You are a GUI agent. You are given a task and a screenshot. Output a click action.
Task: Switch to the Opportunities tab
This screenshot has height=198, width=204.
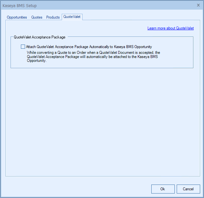pos(17,17)
